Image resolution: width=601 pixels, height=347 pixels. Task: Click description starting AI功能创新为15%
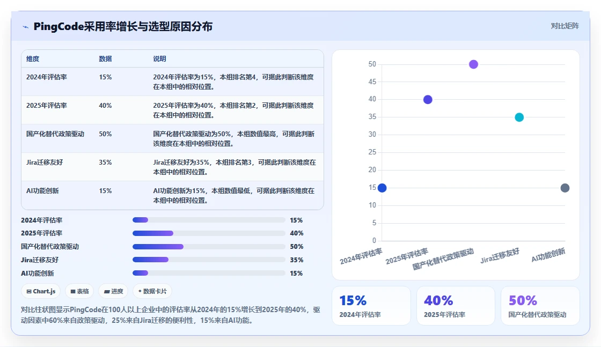coord(234,195)
